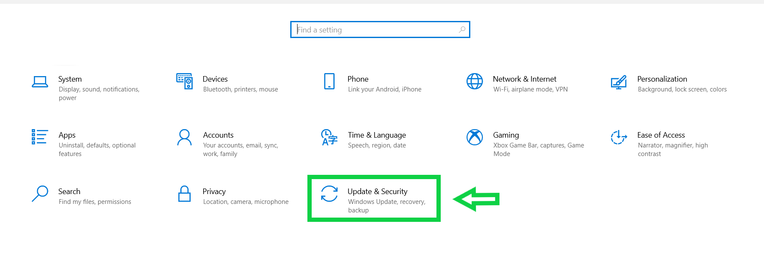The width and height of the screenshot is (764, 277).
Task: Open Privacy via padlock icon
Action: coord(184,194)
